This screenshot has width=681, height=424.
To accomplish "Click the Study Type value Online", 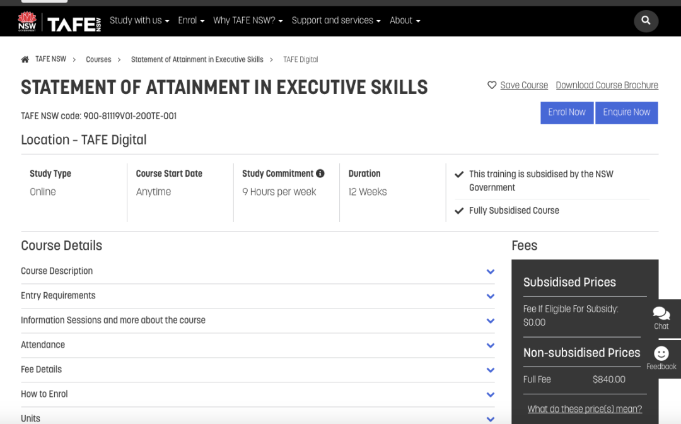I will (x=43, y=192).
